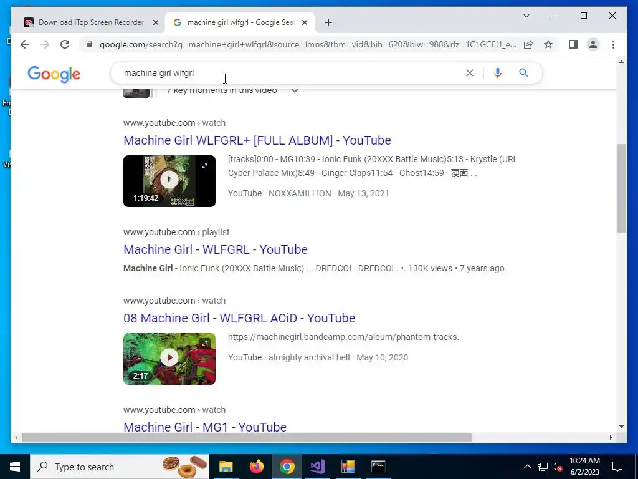Open Chrome tab search dropdown
Screen dimensions: 638x479
click(526, 16)
